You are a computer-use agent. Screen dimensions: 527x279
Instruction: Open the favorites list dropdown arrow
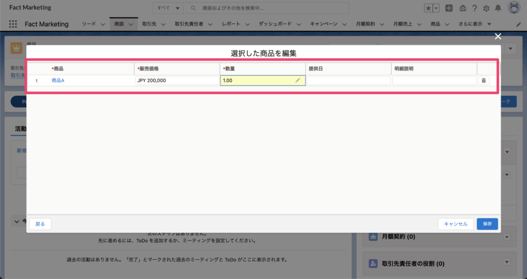[x=436, y=8]
